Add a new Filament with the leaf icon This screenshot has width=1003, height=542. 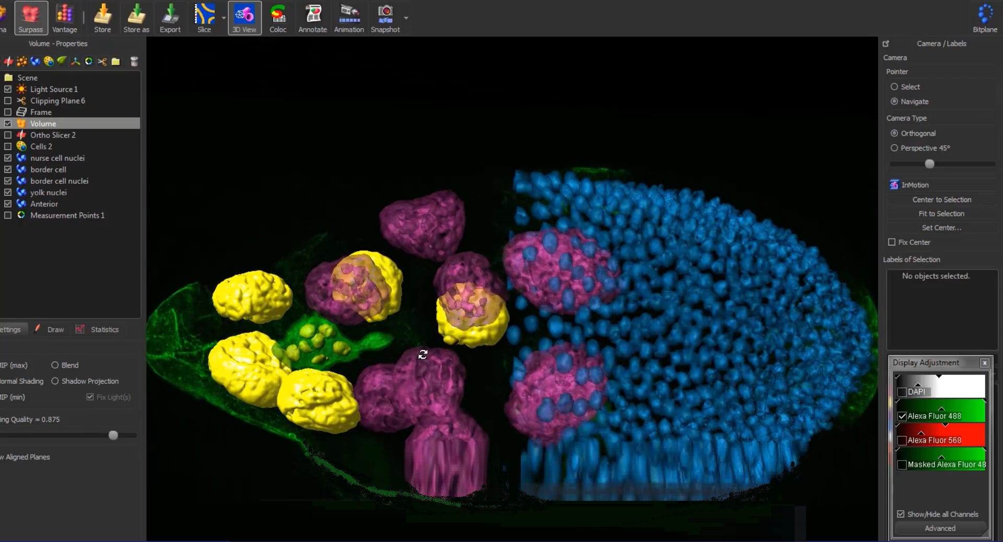tap(62, 62)
